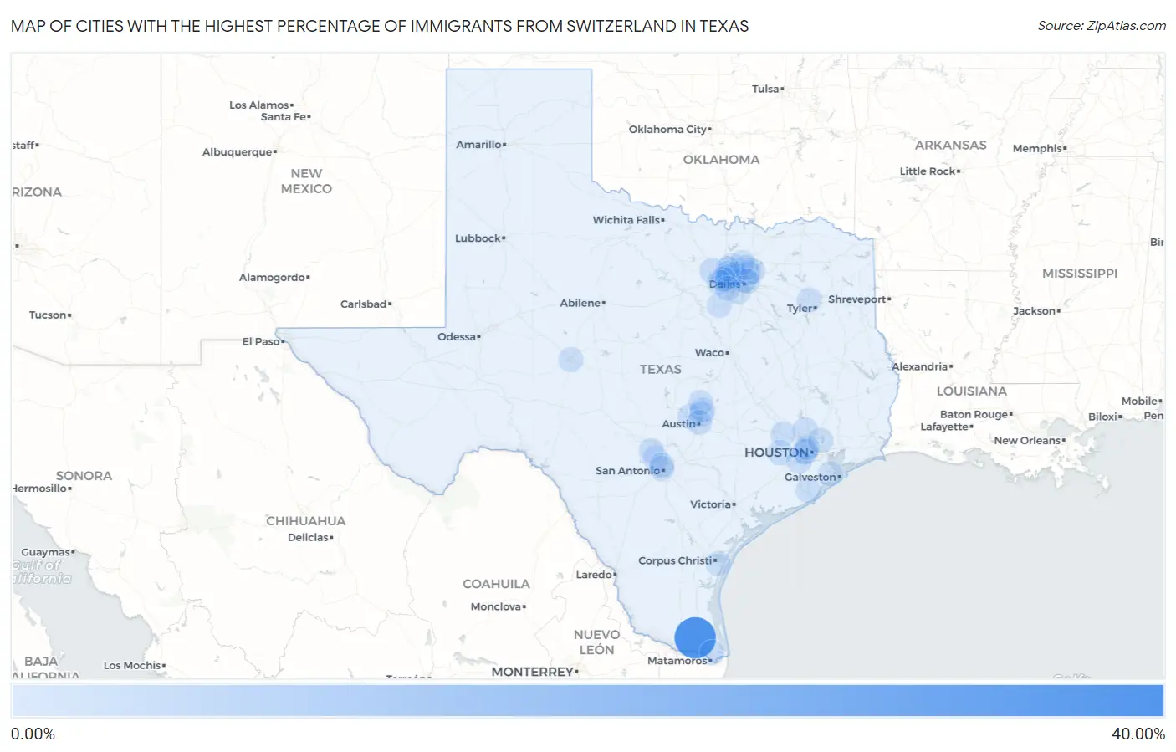This screenshot has height=752, width=1176.
Task: Click the Lubbock city label
Action: (478, 238)
